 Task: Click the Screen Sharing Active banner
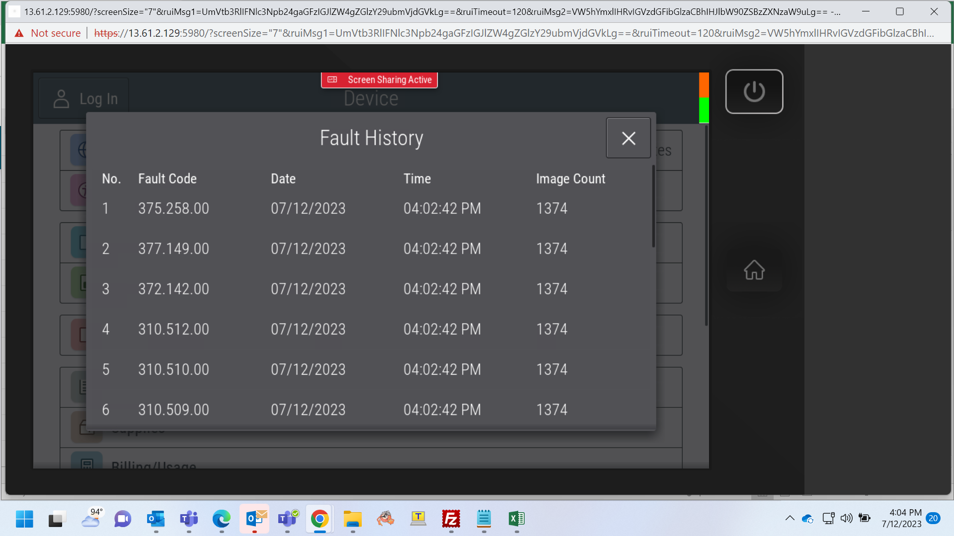(380, 80)
